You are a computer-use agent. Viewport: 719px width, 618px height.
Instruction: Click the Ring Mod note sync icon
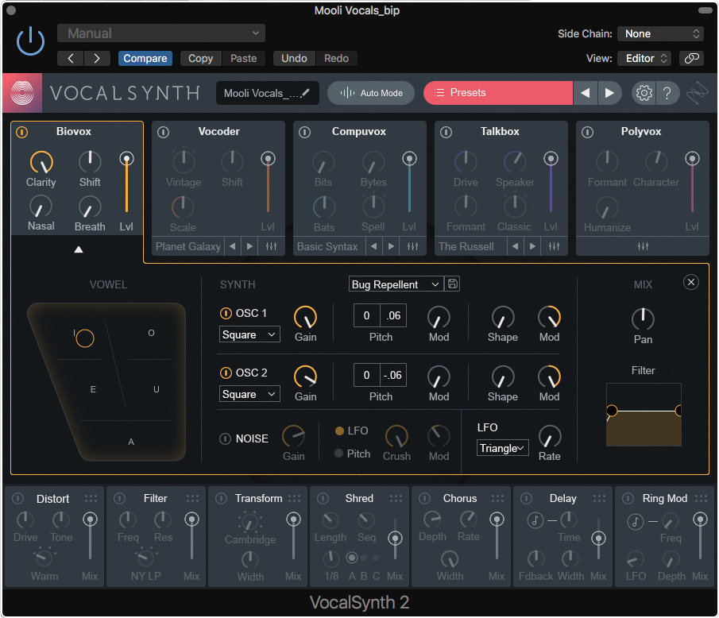[635, 521]
